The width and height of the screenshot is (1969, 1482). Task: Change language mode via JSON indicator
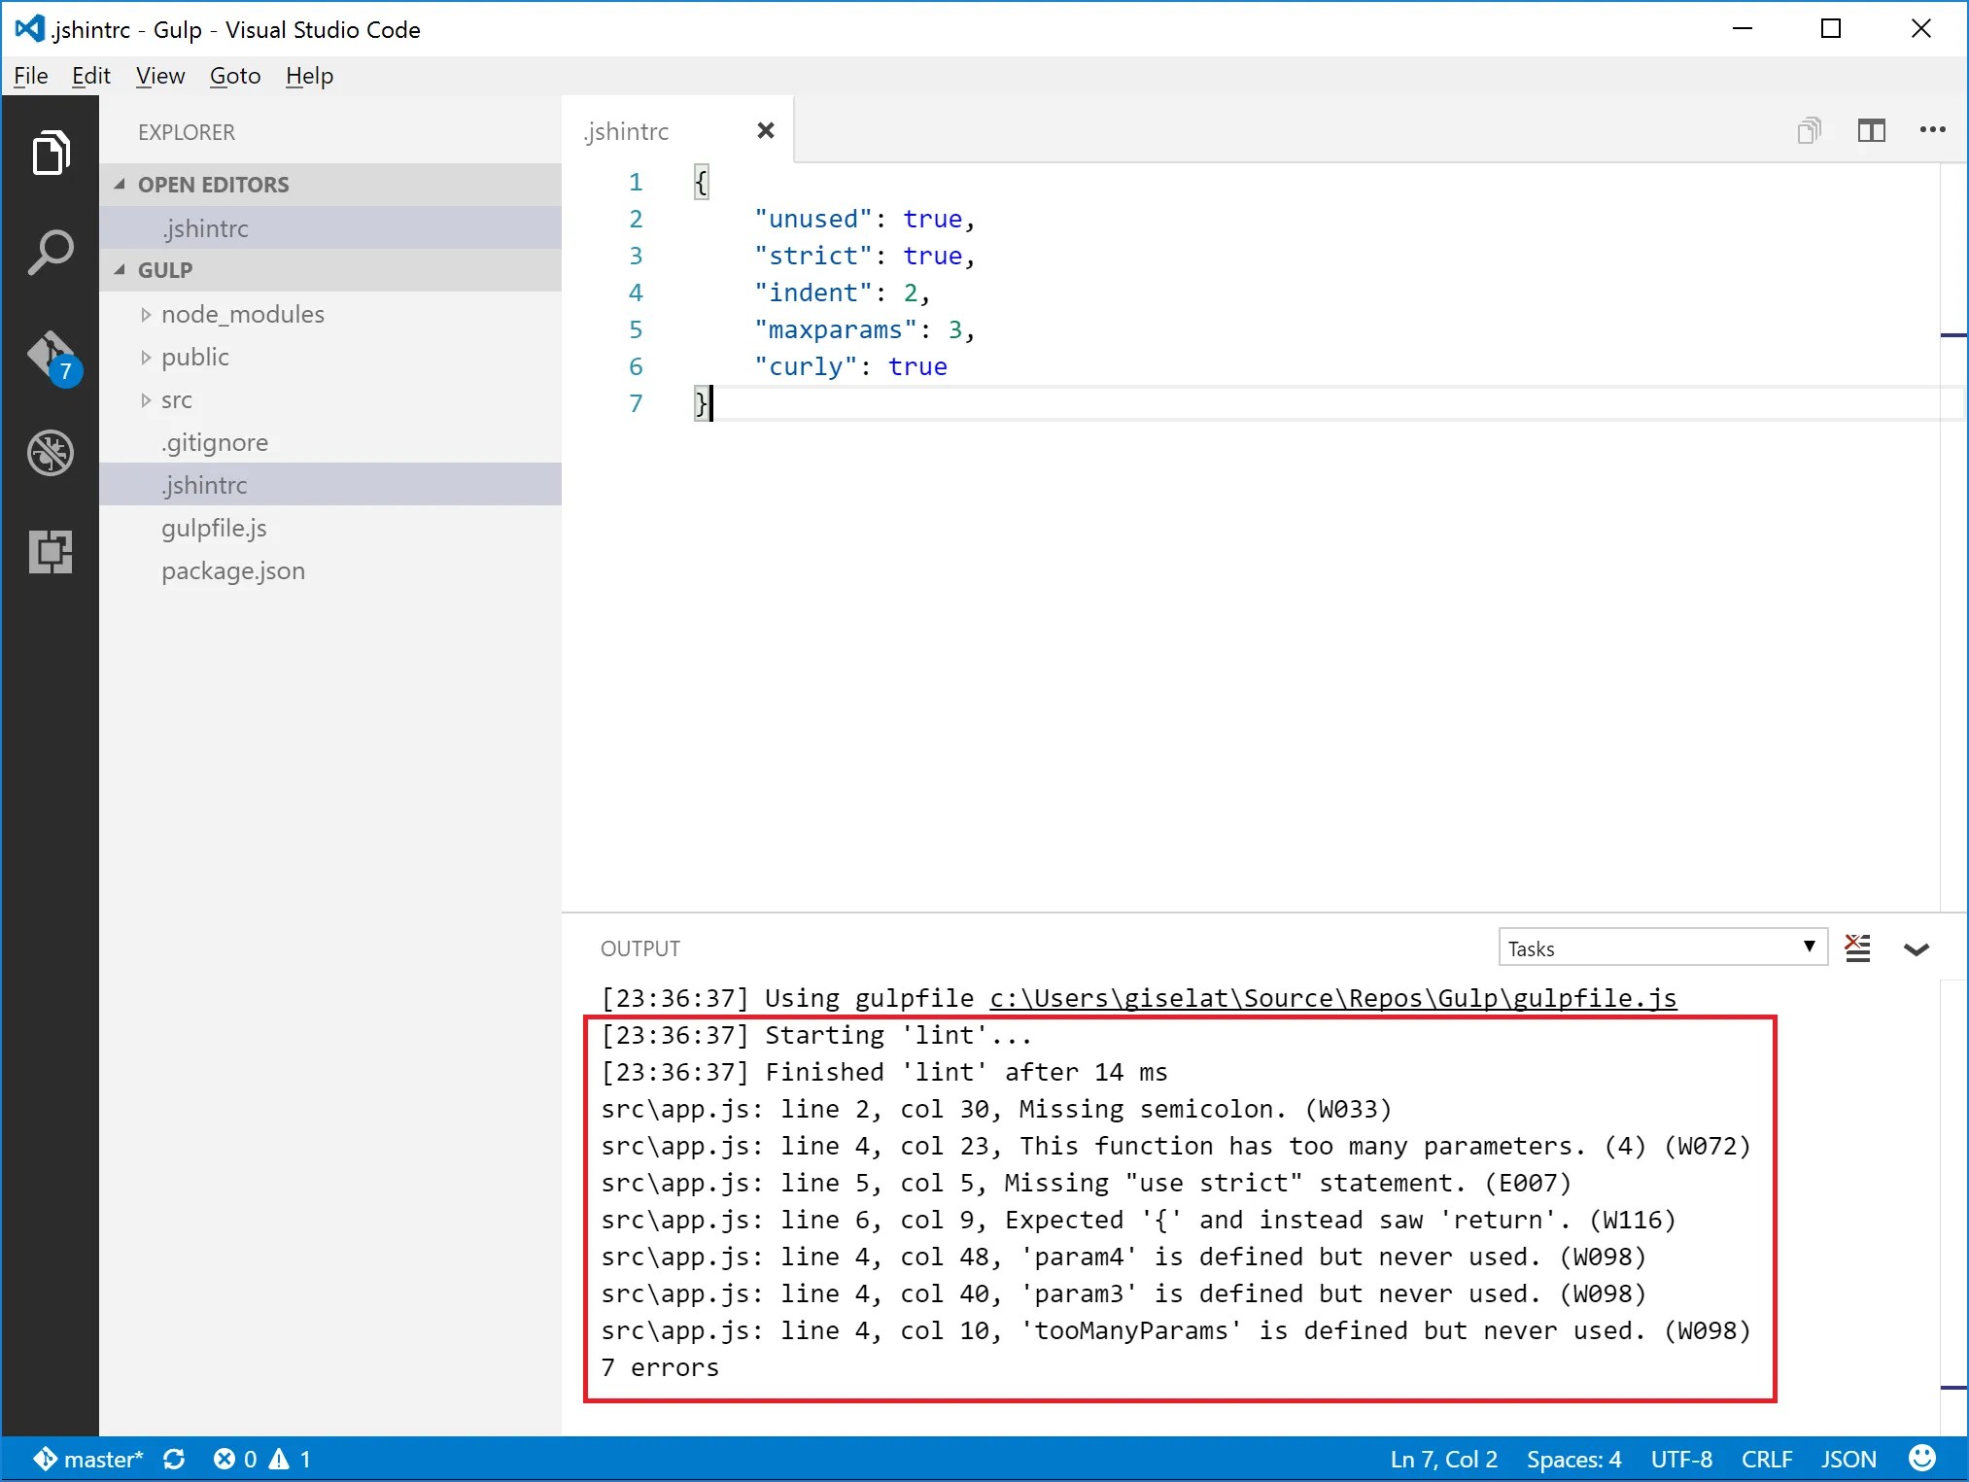tap(1848, 1459)
